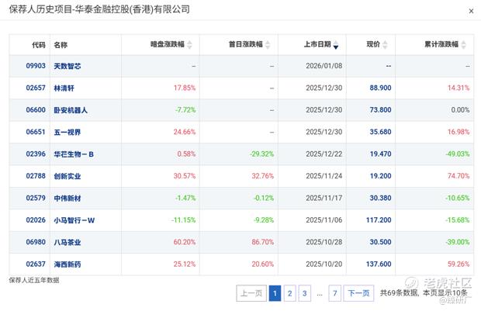Viewport: 481px width, 311px height.
Task: Click the 保荐人近五年数据 note
Action: (x=34, y=280)
